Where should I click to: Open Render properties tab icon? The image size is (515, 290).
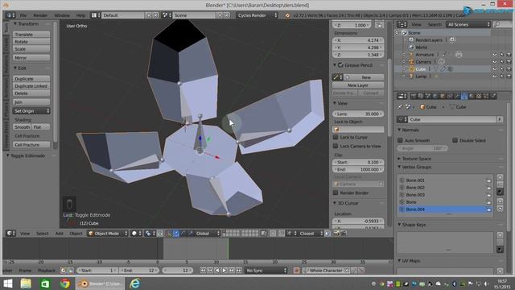[x=414, y=97]
